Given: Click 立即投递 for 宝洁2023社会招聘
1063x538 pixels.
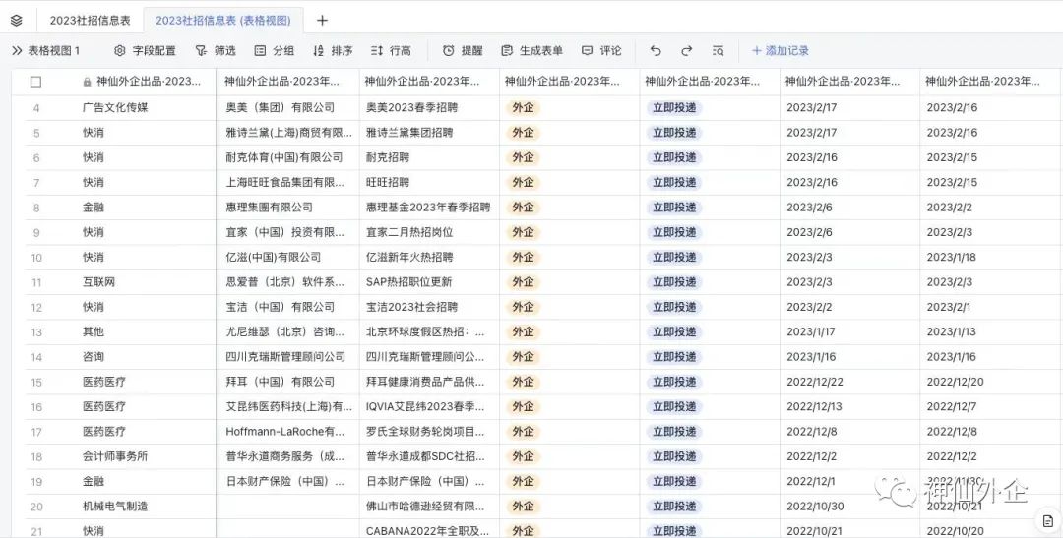Looking at the screenshot, I should [674, 307].
